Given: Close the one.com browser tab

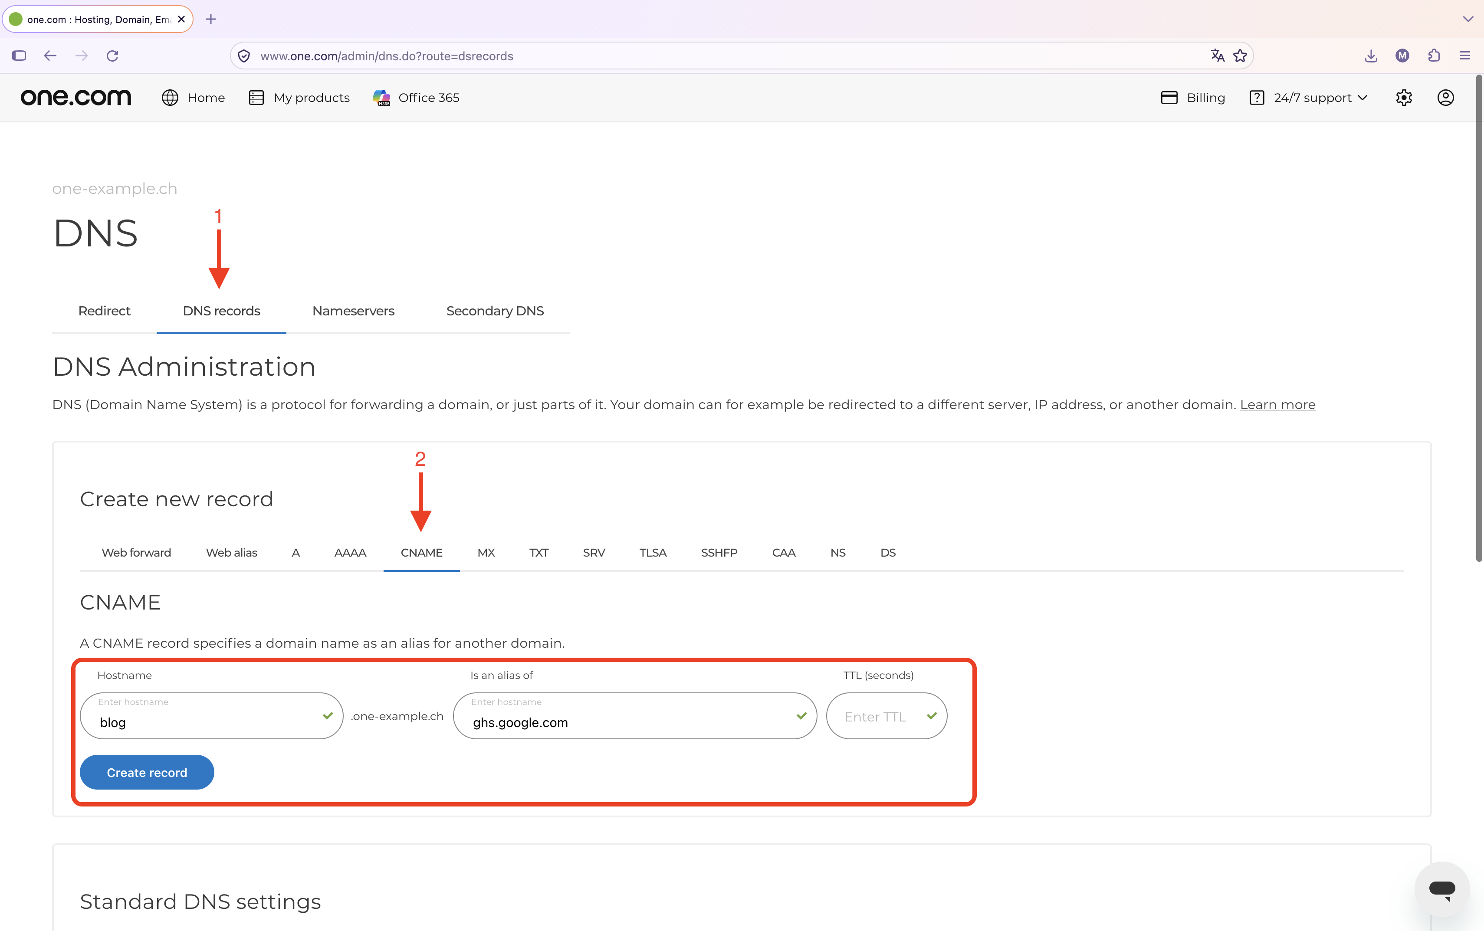Looking at the screenshot, I should 181,19.
